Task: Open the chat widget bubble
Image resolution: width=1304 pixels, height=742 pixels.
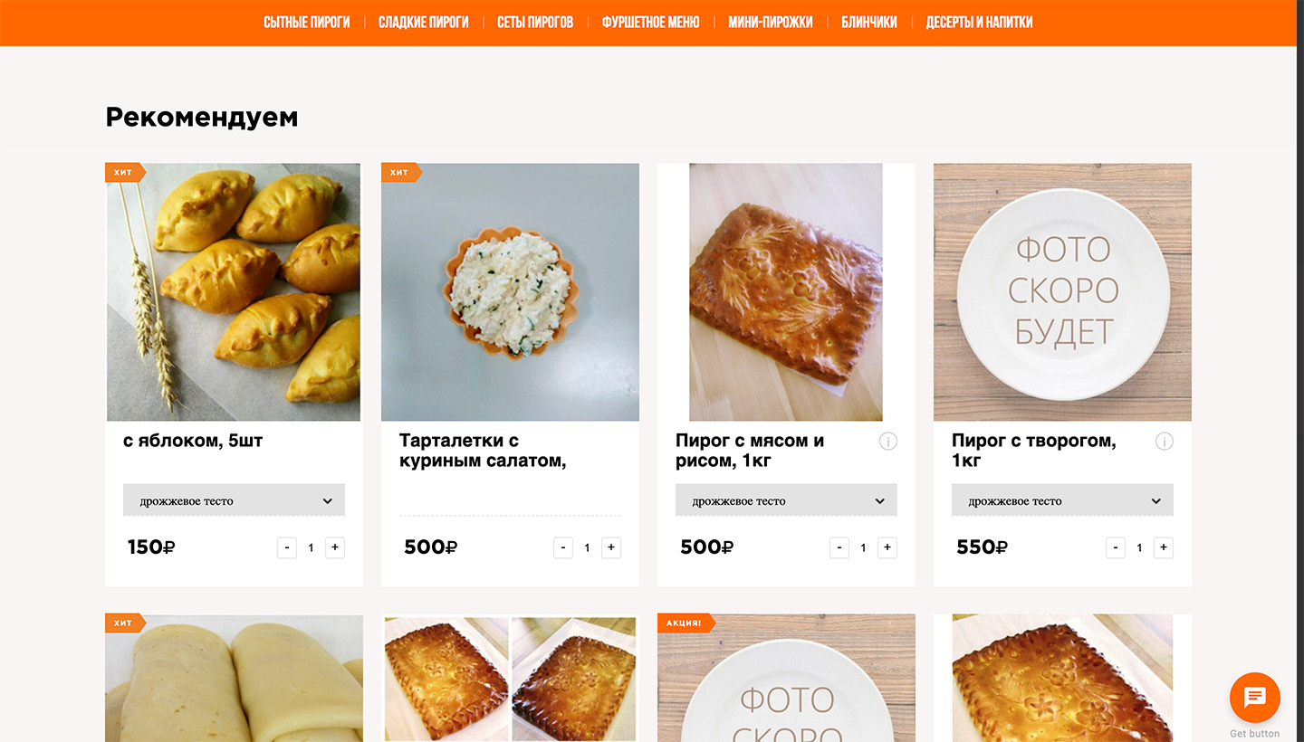Action: click(x=1254, y=698)
